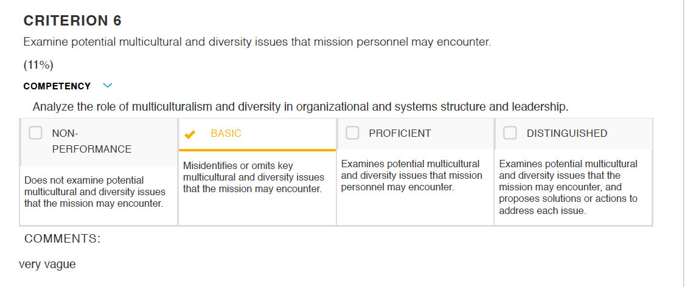Viewport: 685px width, 287px height.
Task: Collapse the Competency chevron
Action: 108,86
